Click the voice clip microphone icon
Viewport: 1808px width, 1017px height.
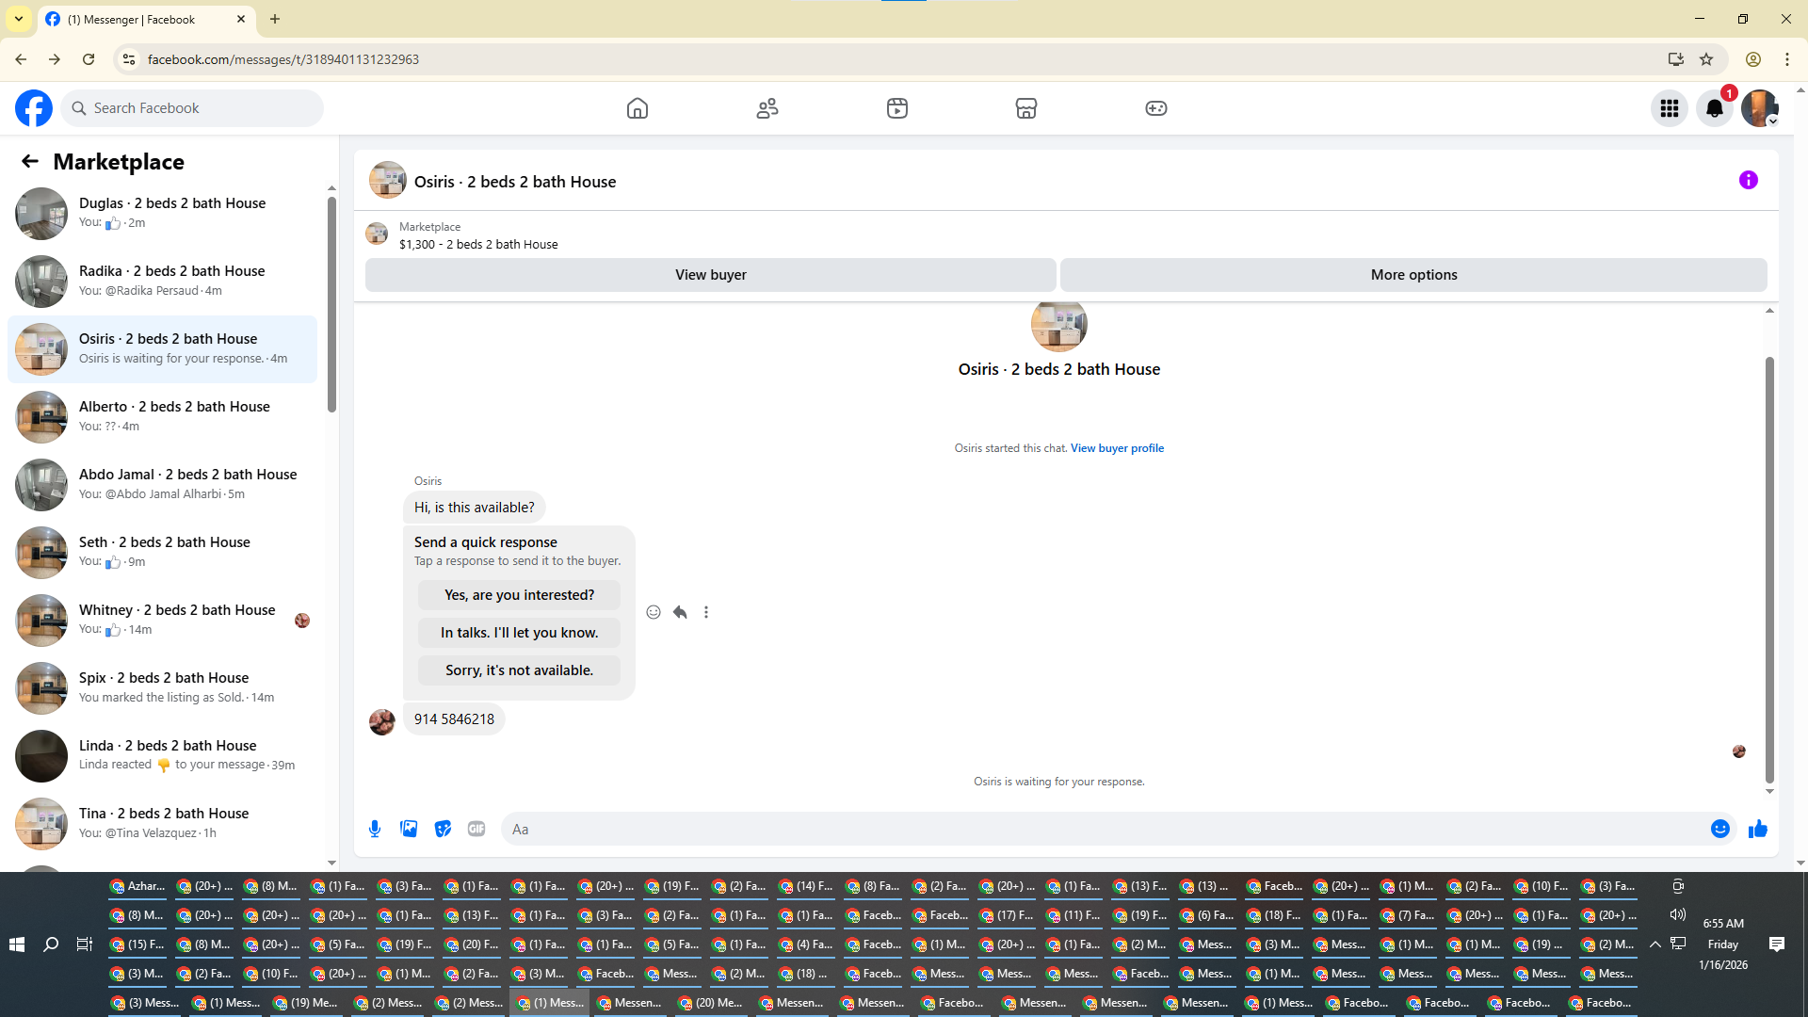point(375,829)
